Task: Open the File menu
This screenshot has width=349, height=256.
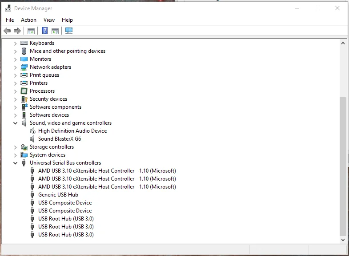Action: coord(10,20)
